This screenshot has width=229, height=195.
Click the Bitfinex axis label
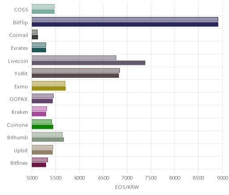(19, 163)
